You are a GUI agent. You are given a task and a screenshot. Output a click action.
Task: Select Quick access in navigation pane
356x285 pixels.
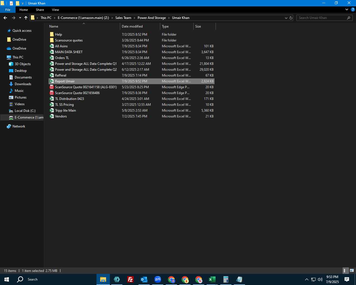click(x=22, y=31)
